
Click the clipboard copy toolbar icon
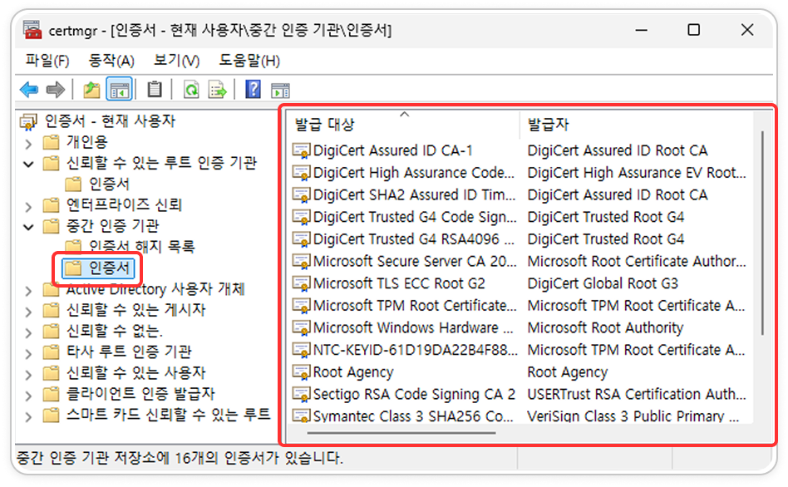155,90
